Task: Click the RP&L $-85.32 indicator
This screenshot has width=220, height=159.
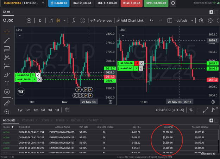Action: click(x=131, y=3)
